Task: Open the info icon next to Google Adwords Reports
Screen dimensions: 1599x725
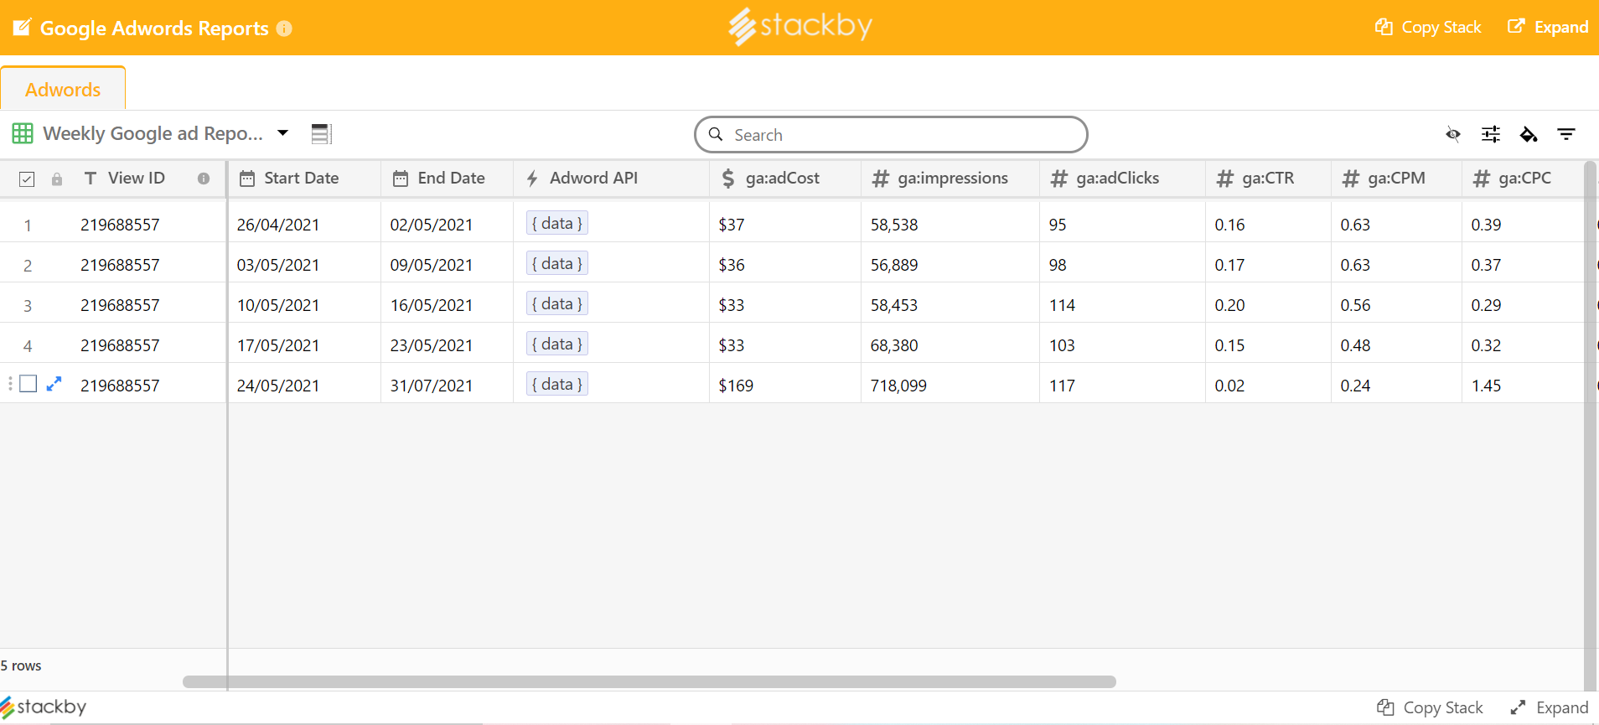Action: [x=284, y=28]
